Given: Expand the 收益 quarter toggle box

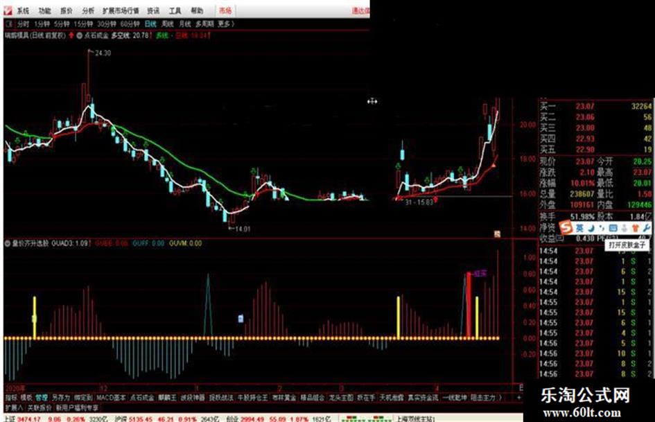Looking at the screenshot, I should (x=560, y=238).
